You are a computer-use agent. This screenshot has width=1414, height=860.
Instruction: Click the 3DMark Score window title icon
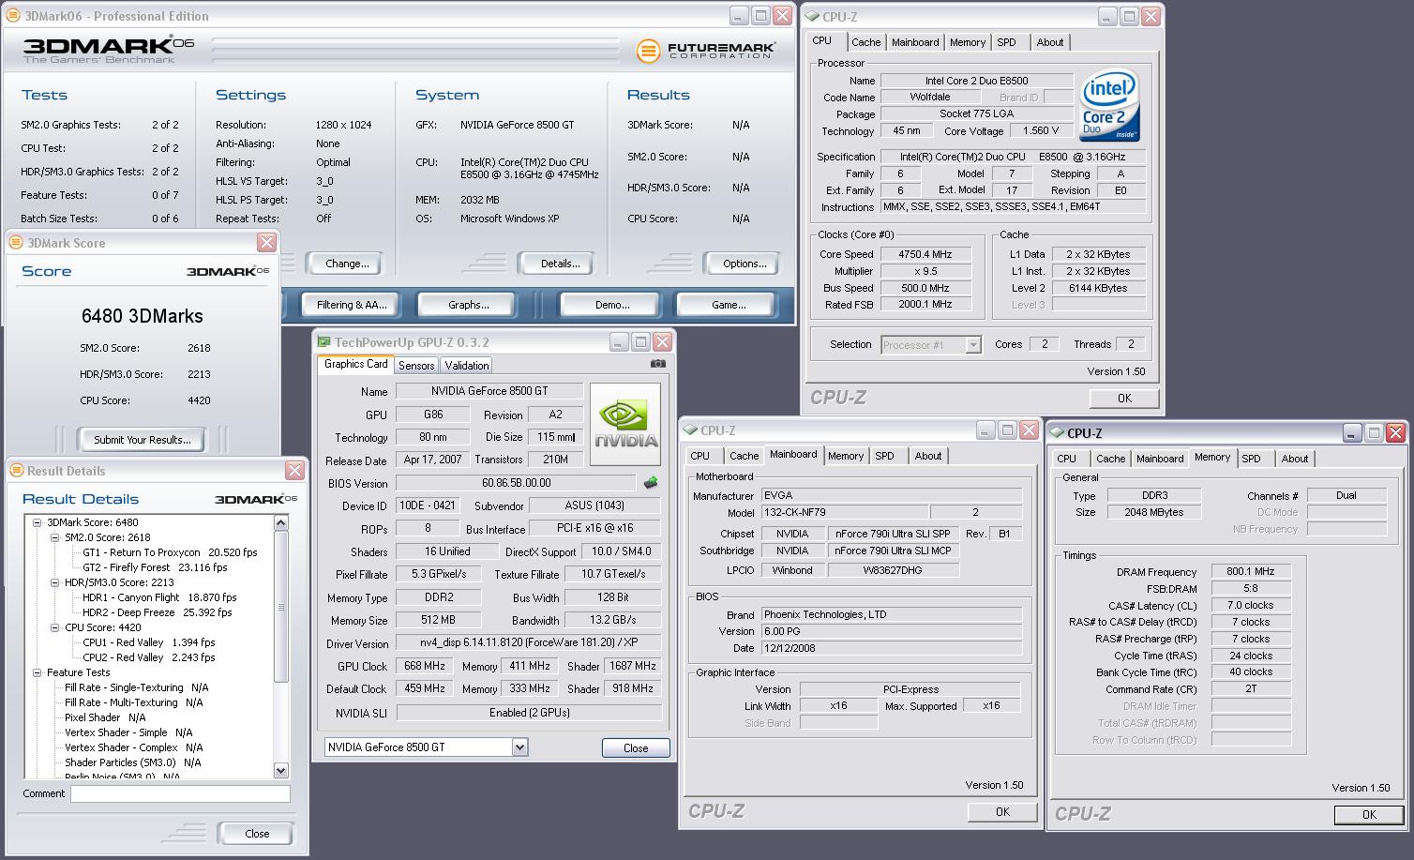point(17,243)
